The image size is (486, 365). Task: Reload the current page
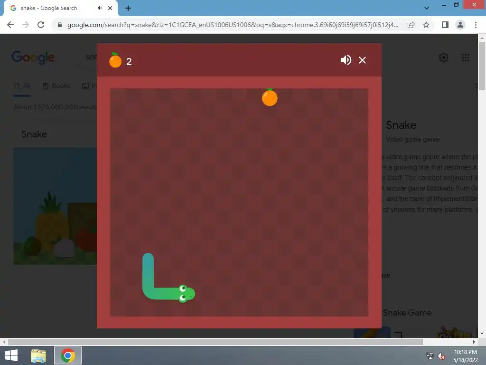coord(41,25)
